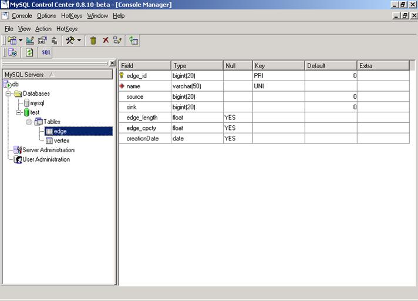The image size is (418, 301).
Task: Click the UNI key cell
Action: pos(279,86)
